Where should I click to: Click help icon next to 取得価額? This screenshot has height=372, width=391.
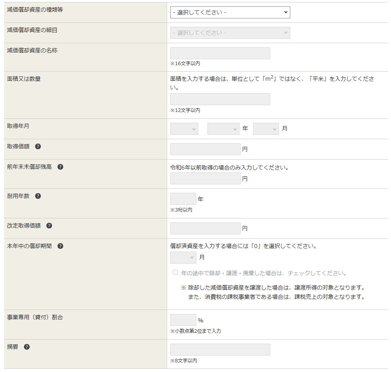pyautogui.click(x=38, y=146)
